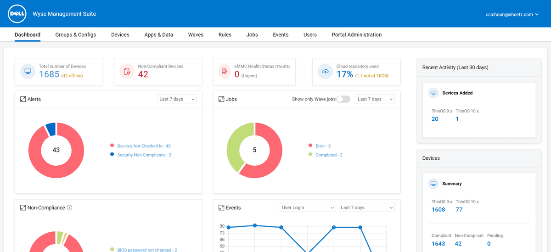This screenshot has height=252, width=551.
Task: Switch to the Groups & Configs tab
Action: click(76, 35)
